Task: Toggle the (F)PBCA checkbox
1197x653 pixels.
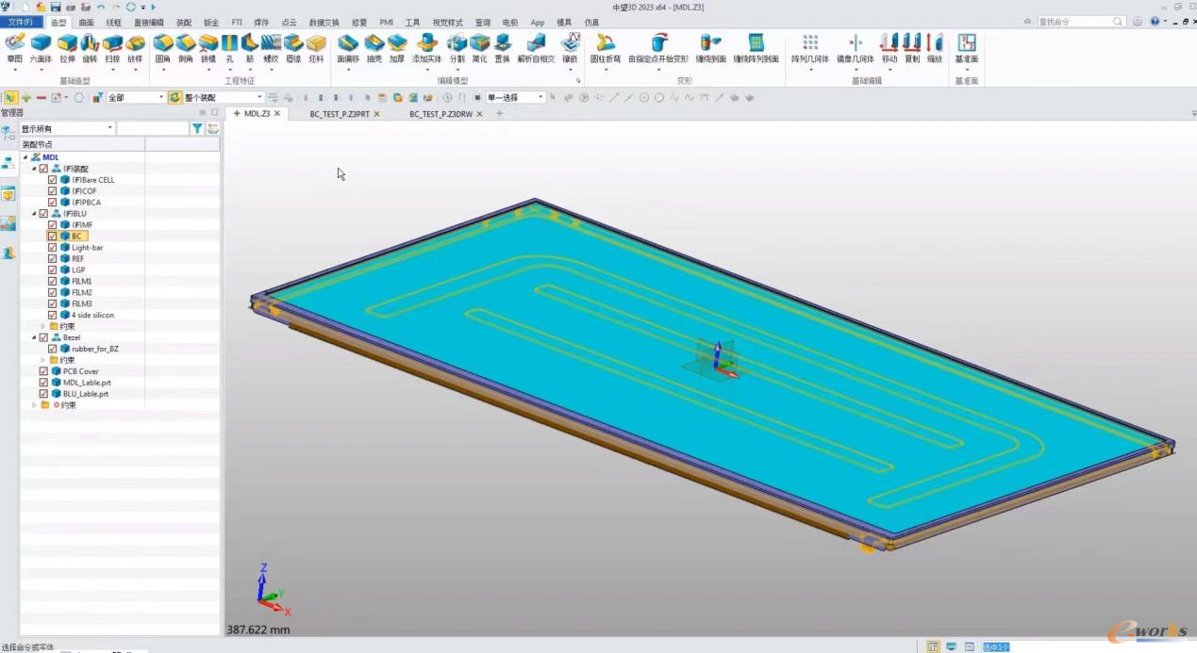Action: 53,202
